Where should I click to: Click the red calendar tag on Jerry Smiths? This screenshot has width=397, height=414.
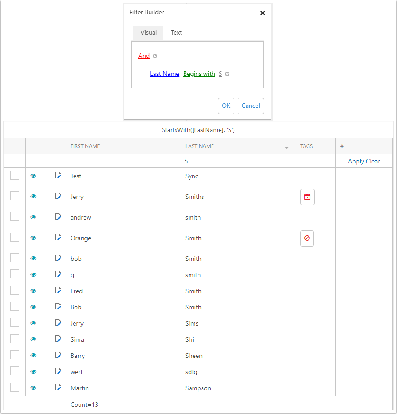coord(308,197)
